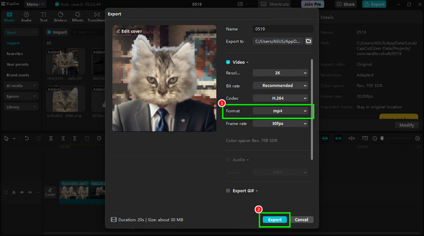
Task: Expand Spaces in the sidebar
Action: [x=21, y=96]
